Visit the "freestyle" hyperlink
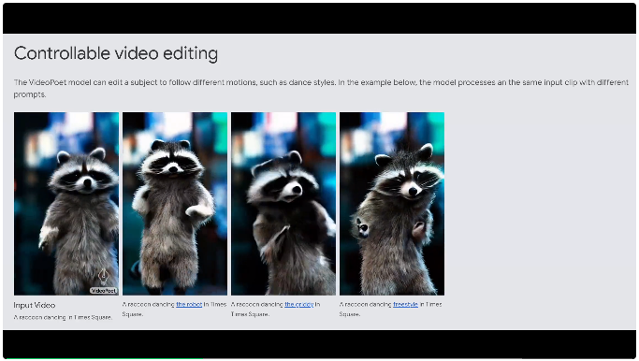The width and height of the screenshot is (639, 361). point(405,304)
